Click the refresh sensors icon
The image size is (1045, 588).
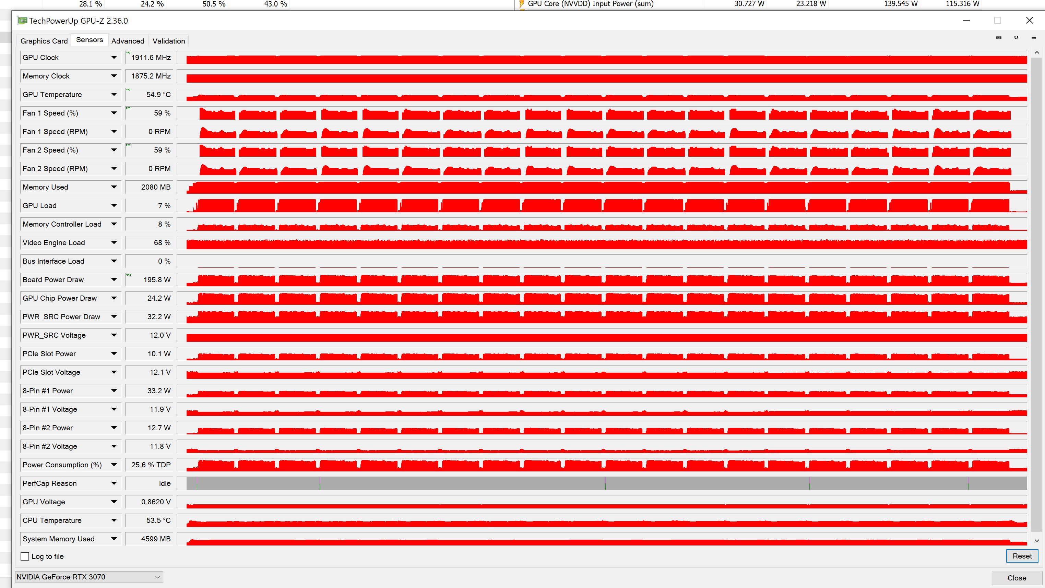(x=1016, y=37)
